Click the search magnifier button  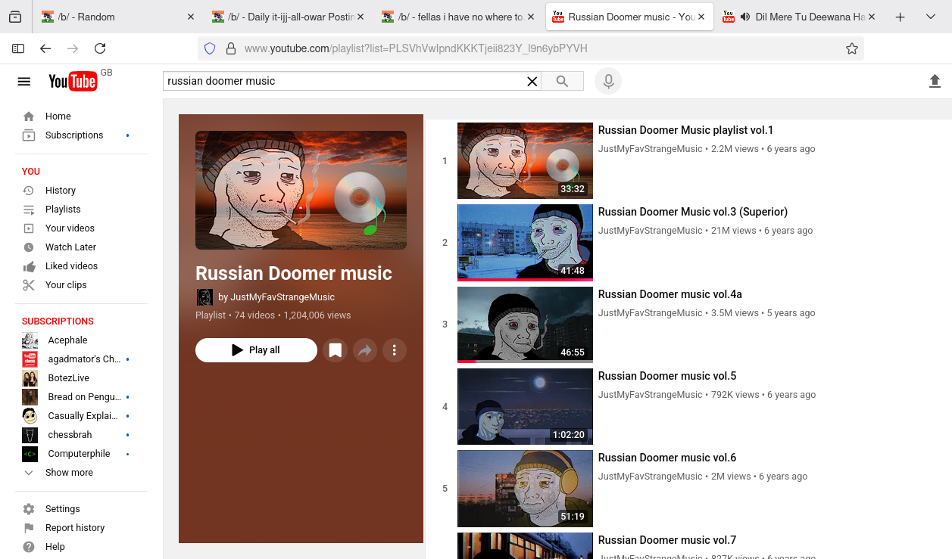coord(562,81)
